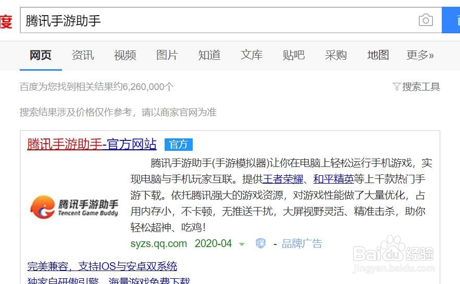Click description ending 轻松超神、吃鸡!
Screen dimensions: 460x284
(168, 227)
